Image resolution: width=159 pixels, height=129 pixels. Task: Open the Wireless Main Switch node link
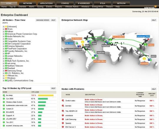click(x=14, y=102)
